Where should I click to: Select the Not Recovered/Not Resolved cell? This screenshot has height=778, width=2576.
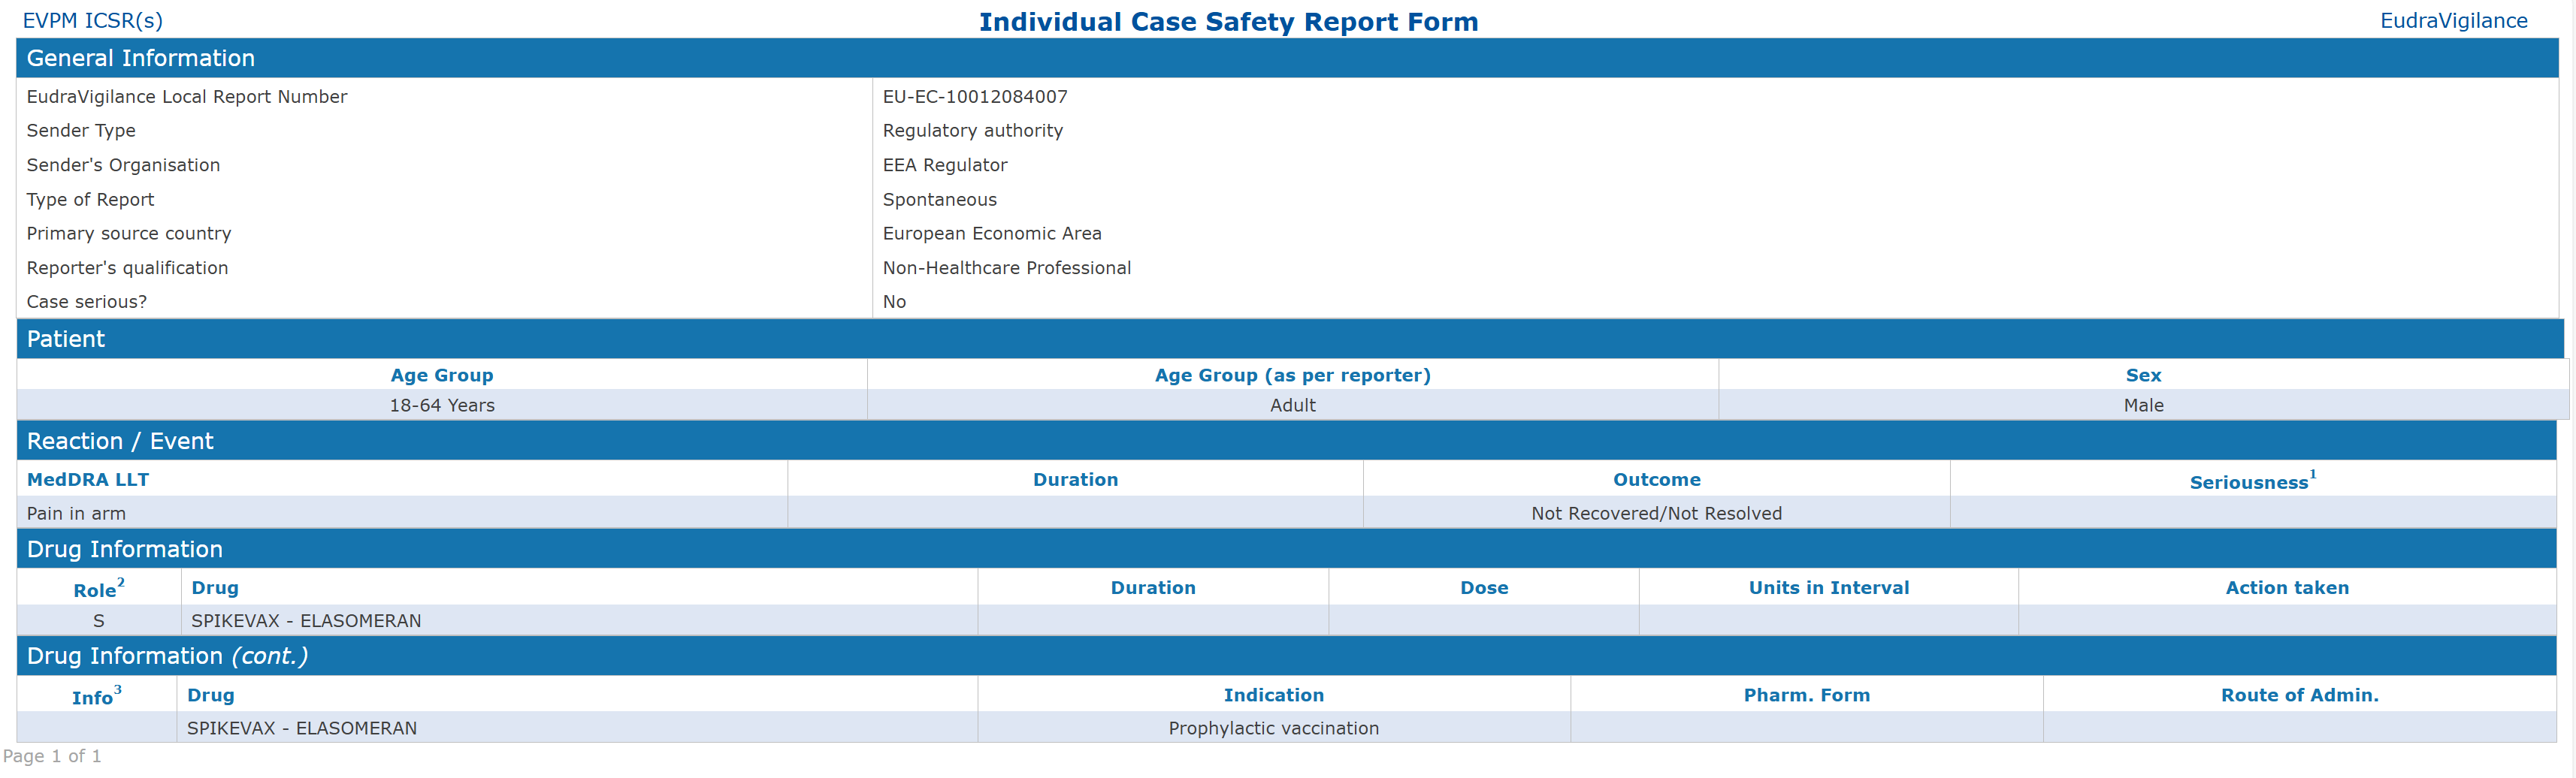coord(1656,514)
